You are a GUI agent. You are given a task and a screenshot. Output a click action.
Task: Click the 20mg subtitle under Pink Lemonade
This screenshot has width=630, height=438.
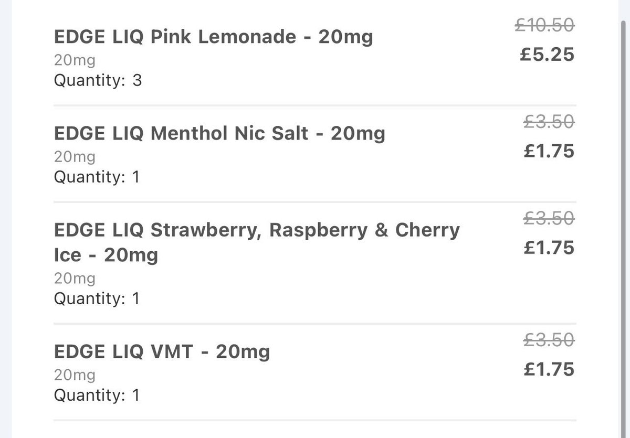point(75,61)
